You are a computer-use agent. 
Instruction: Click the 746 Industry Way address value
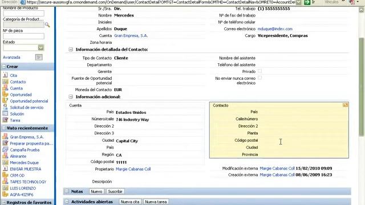(x=132, y=120)
